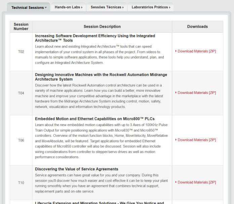Click T02 description paragraph starting 'Learn about new and existing'
Screen dimensions: 234x204
tap(100, 55)
